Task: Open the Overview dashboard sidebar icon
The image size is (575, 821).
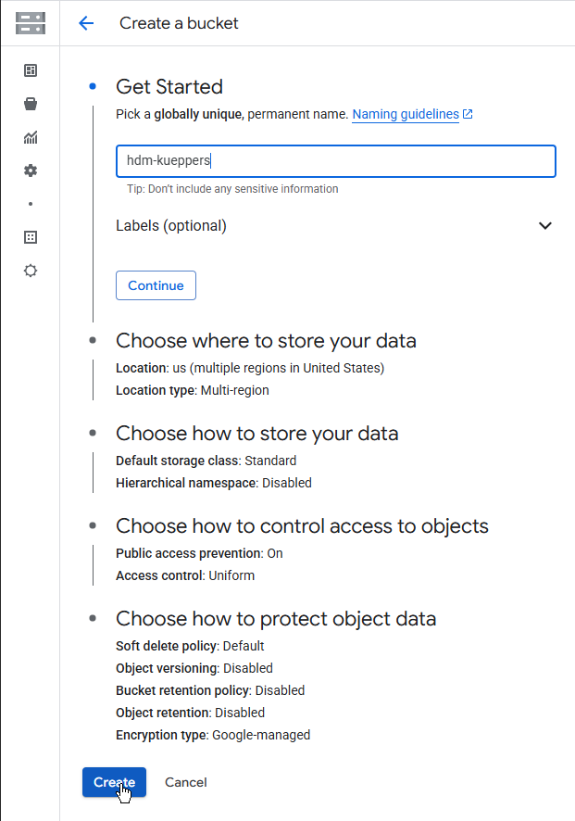Action: [x=31, y=70]
